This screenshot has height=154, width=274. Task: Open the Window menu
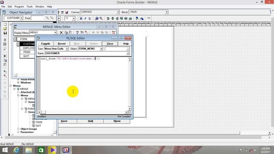click(x=40, y=7)
